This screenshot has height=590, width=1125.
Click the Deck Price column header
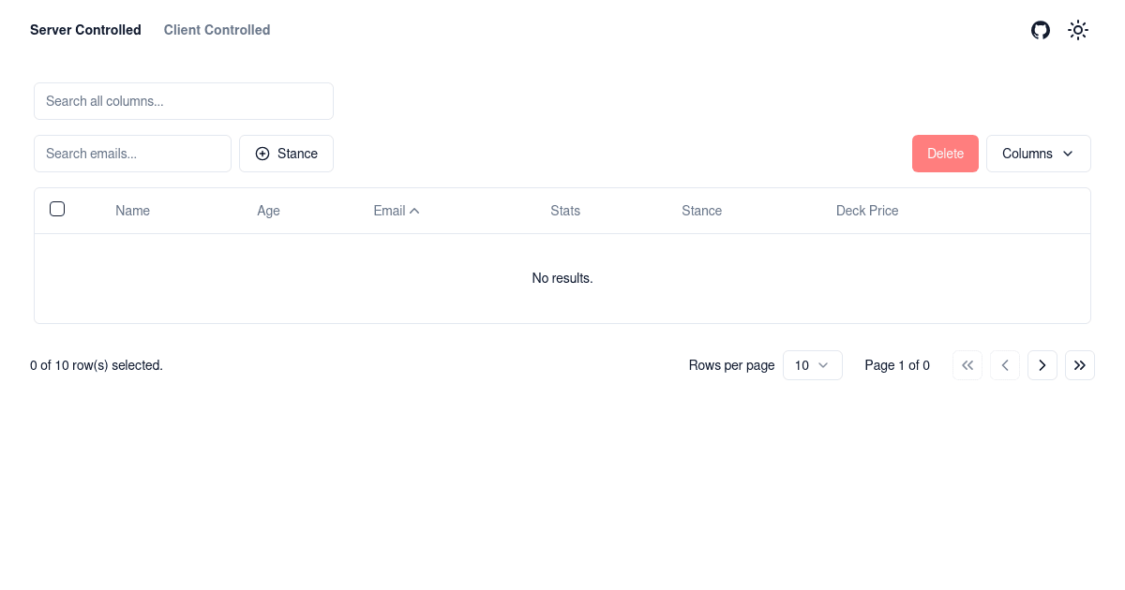click(x=866, y=211)
